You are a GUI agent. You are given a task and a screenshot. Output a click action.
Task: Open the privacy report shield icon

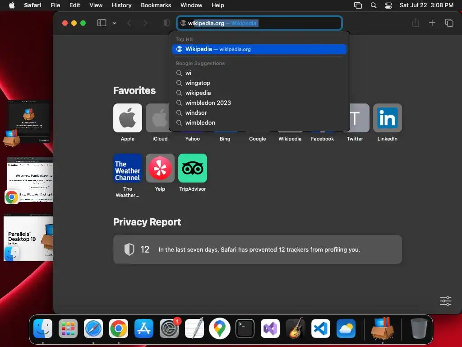click(167, 23)
